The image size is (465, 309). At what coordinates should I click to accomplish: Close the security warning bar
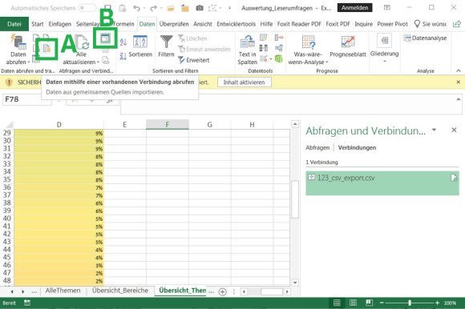click(458, 82)
